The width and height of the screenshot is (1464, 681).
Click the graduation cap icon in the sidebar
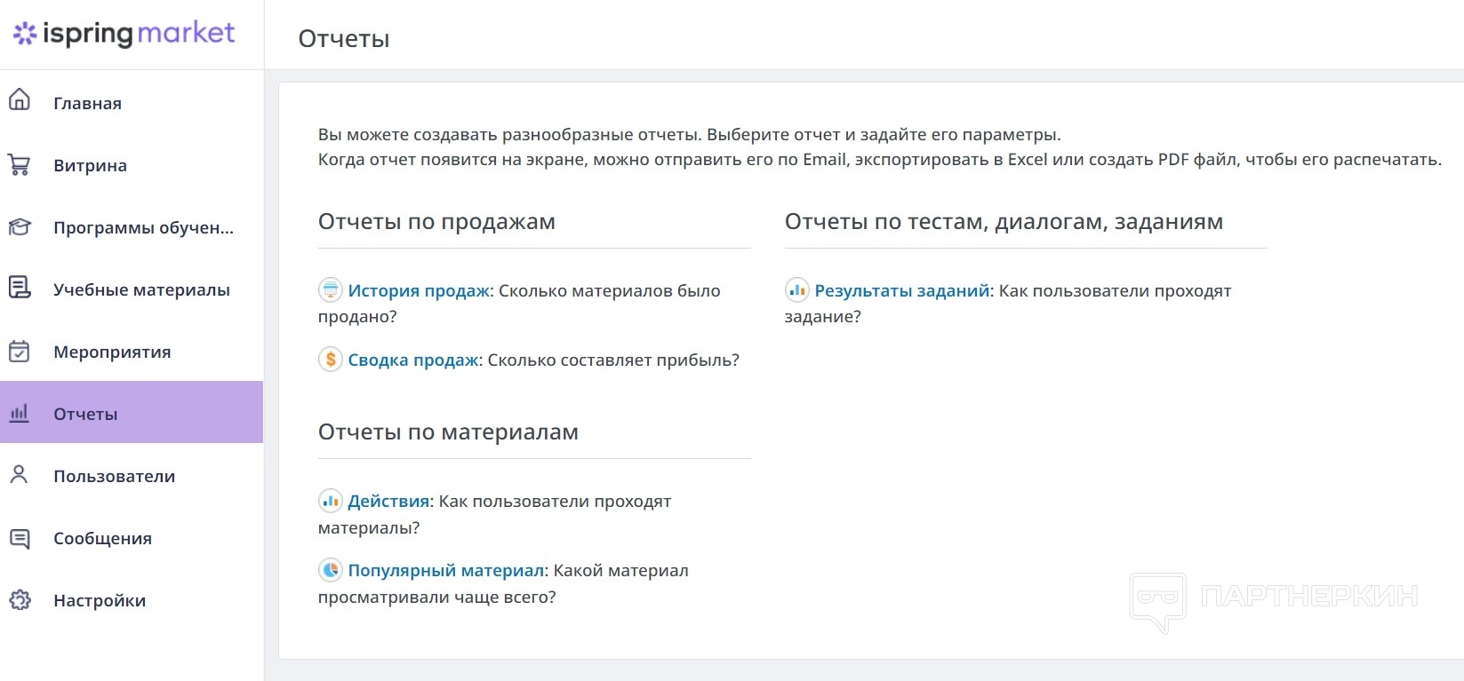(x=20, y=227)
